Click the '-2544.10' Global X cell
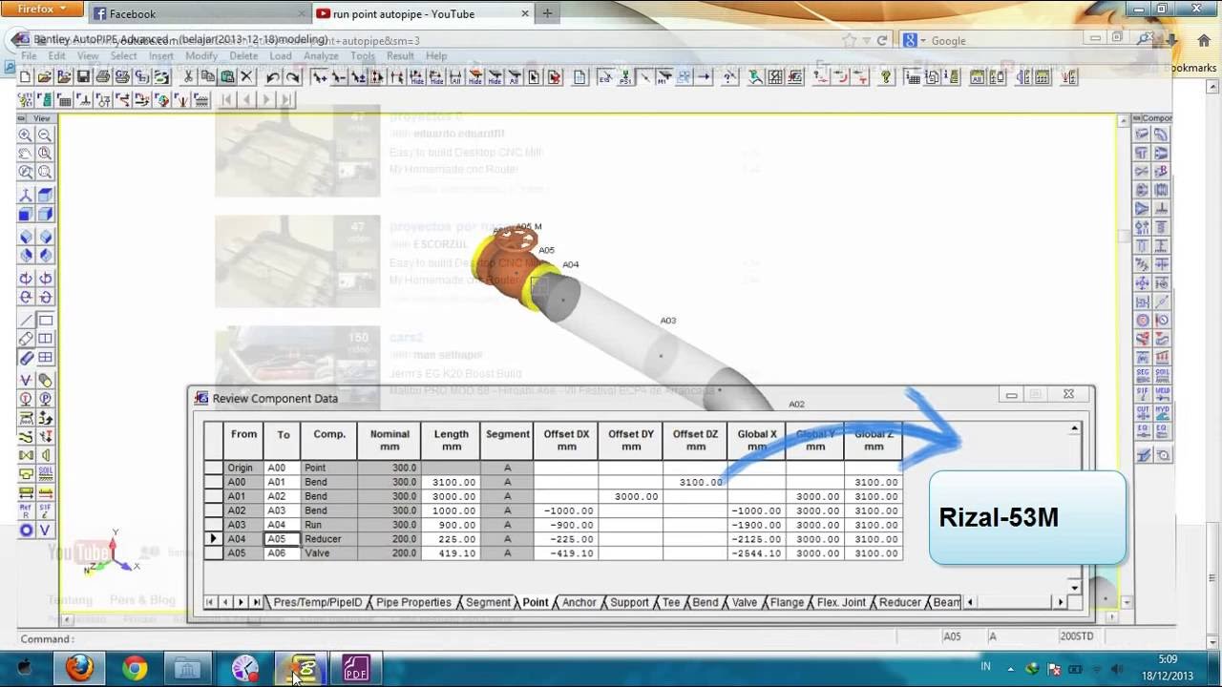The height and width of the screenshot is (687, 1222). pyautogui.click(x=757, y=553)
